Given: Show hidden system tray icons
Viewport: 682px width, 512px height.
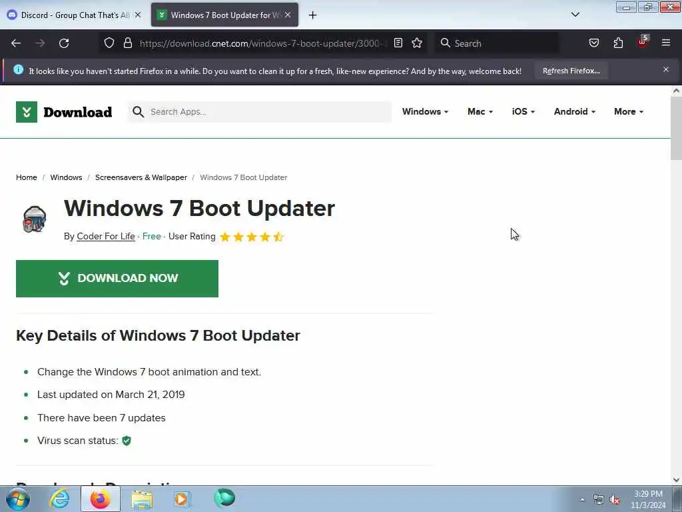Looking at the screenshot, I should pos(582,499).
